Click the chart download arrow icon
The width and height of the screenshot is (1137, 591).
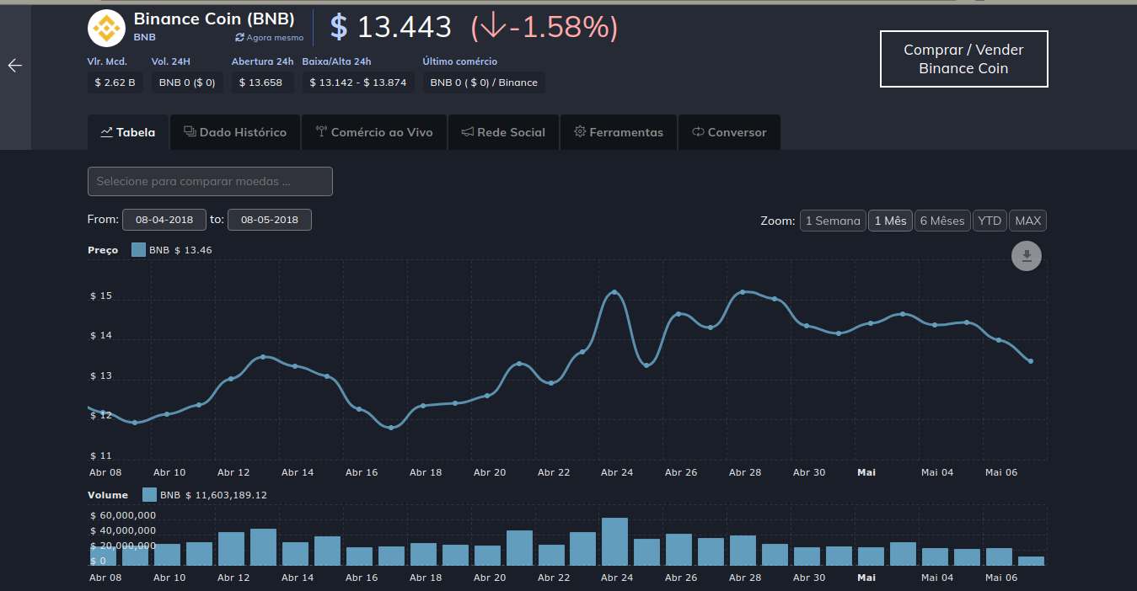pyautogui.click(x=1027, y=257)
